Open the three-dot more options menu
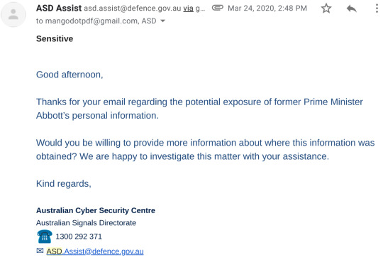The width and height of the screenshot is (383, 265). [x=377, y=9]
